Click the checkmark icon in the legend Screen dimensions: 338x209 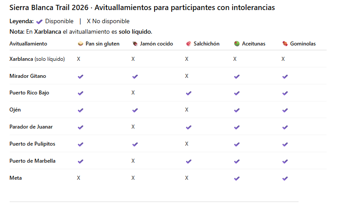(39, 21)
